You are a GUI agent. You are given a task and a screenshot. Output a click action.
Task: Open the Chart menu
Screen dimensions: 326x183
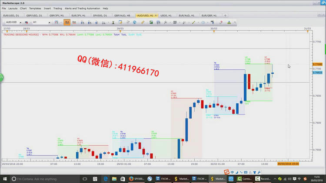pos(23,9)
